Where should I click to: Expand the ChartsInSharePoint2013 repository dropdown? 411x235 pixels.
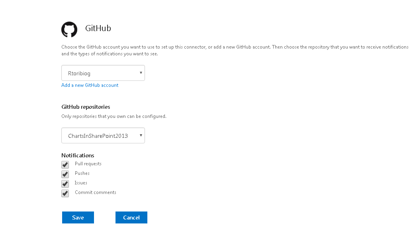(103, 136)
